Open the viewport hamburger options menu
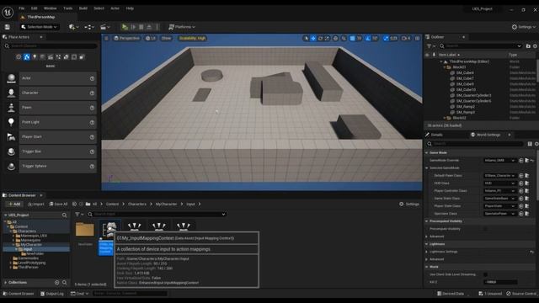This screenshot has width=539, height=303. (x=106, y=38)
